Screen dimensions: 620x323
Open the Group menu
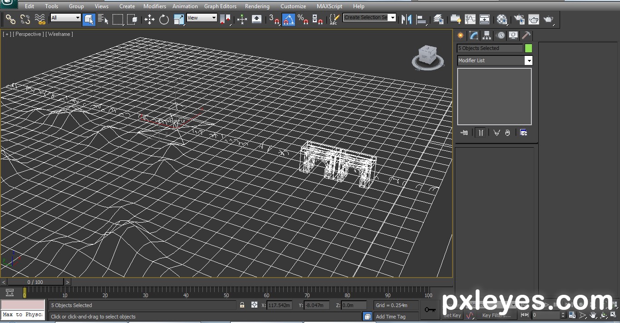tap(76, 6)
